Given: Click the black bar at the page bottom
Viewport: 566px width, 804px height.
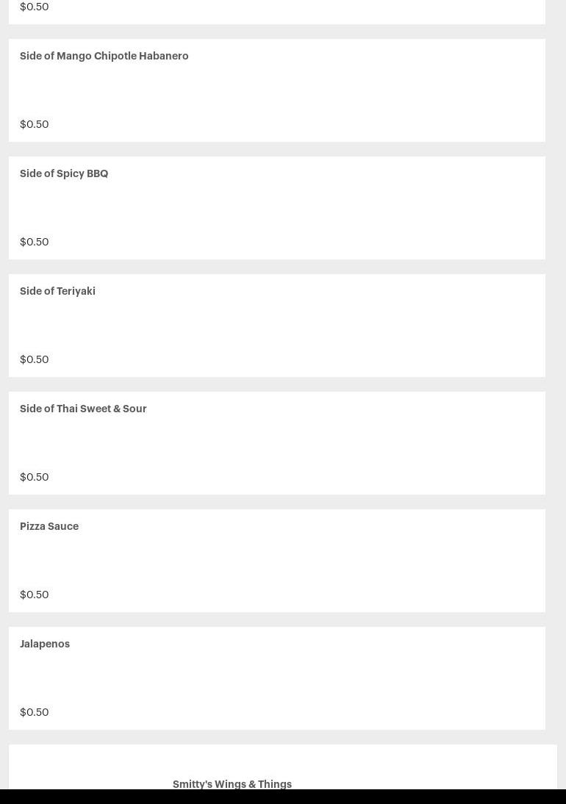Looking at the screenshot, I should 283,797.
